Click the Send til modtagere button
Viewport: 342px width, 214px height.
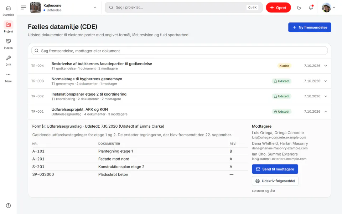[x=275, y=169]
